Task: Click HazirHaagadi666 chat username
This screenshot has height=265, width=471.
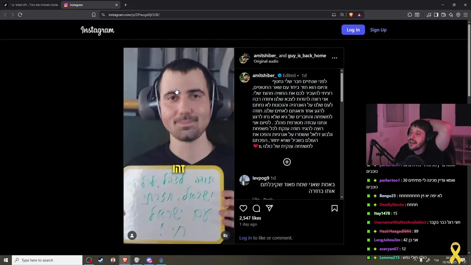Action: click(x=395, y=231)
